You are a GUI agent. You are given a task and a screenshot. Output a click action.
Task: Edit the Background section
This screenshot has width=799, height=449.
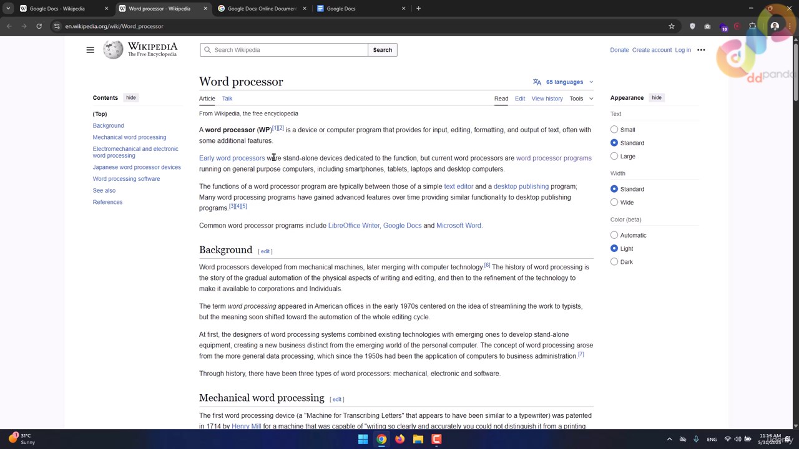(265, 251)
